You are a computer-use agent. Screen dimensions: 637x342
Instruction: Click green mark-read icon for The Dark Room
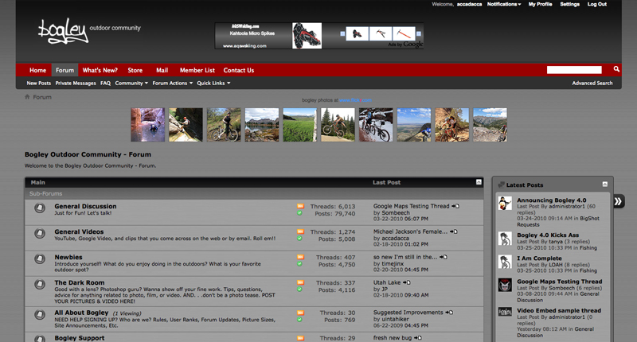[300, 291]
